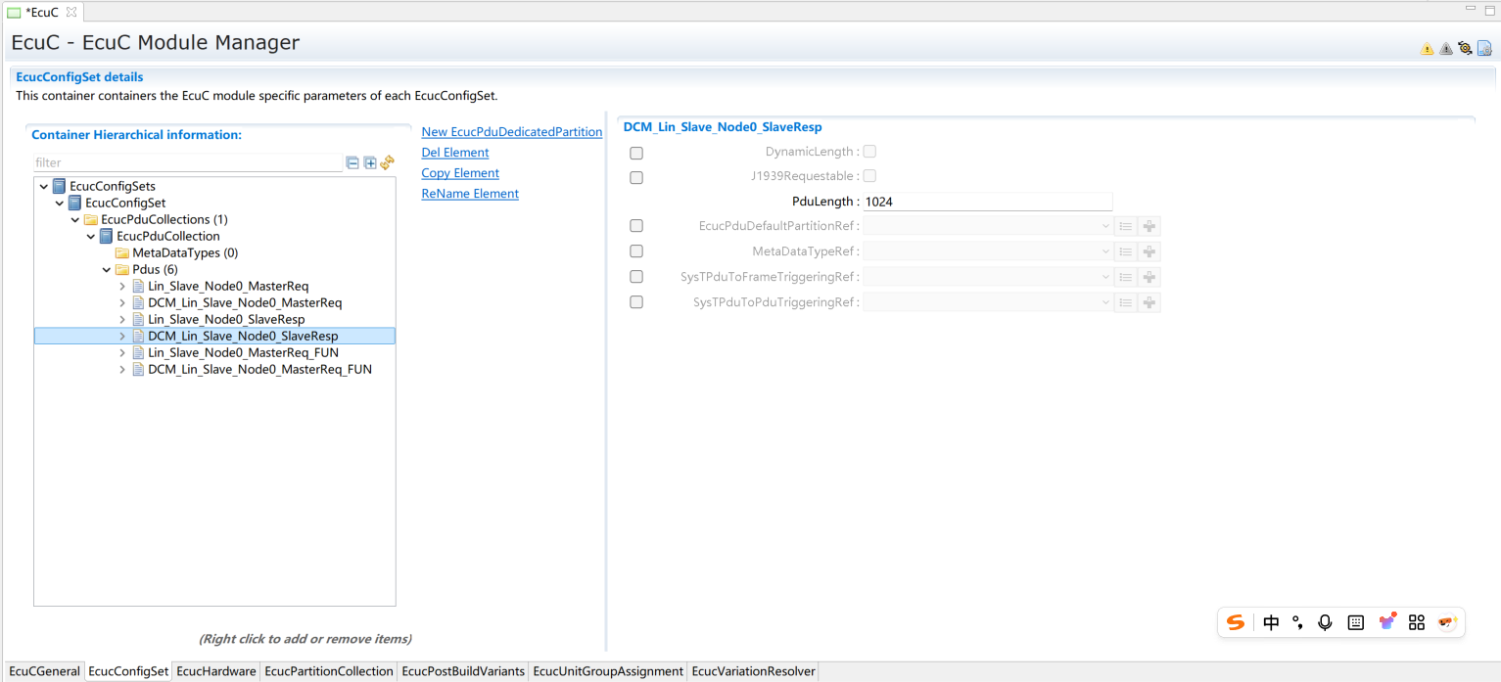Tick the enable checkbox left of SysTPduToFrameTriggeringRef
This screenshot has width=1501, height=682.
(x=636, y=278)
